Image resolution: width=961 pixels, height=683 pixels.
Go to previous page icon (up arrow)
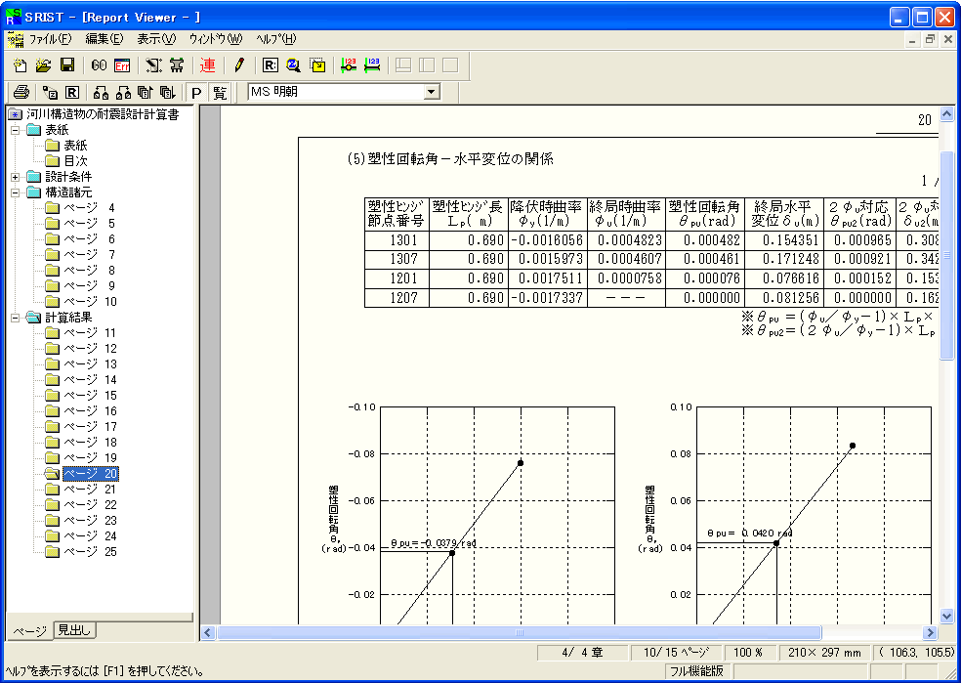(145, 93)
